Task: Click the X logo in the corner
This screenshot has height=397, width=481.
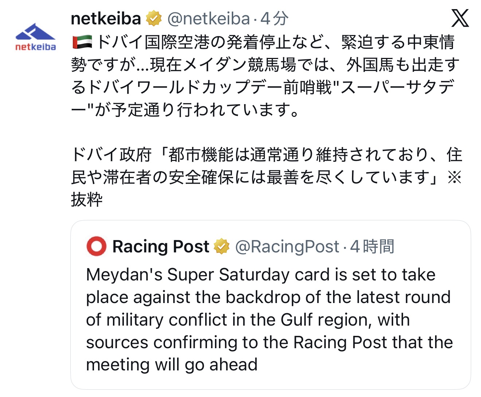Action: 460,18
